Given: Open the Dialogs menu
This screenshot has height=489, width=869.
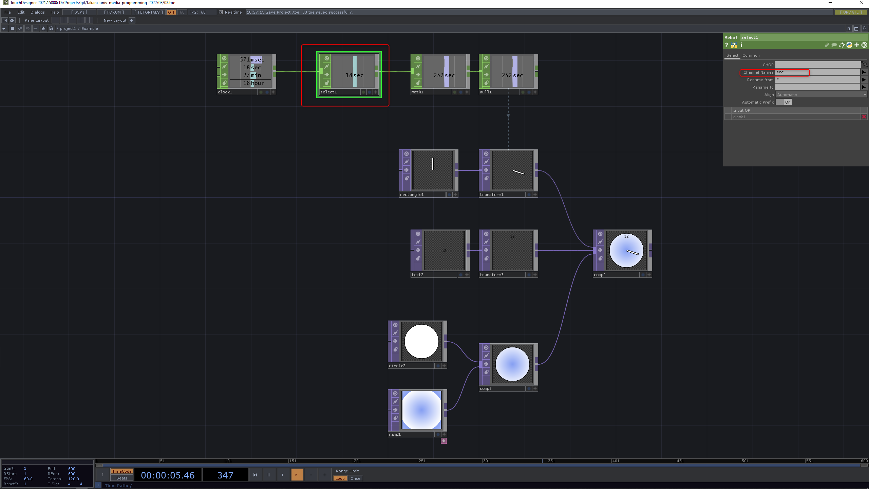Looking at the screenshot, I should [x=37, y=12].
